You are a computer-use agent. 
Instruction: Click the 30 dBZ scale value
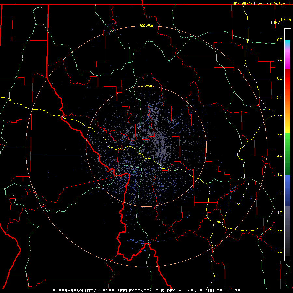pyautogui.click(x=280, y=136)
